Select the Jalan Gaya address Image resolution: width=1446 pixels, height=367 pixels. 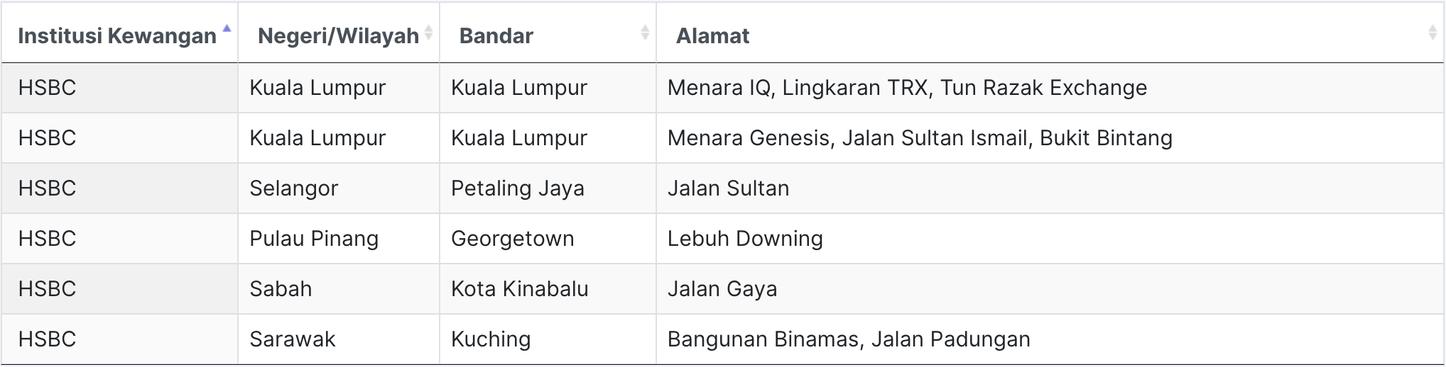pyautogui.click(x=722, y=289)
